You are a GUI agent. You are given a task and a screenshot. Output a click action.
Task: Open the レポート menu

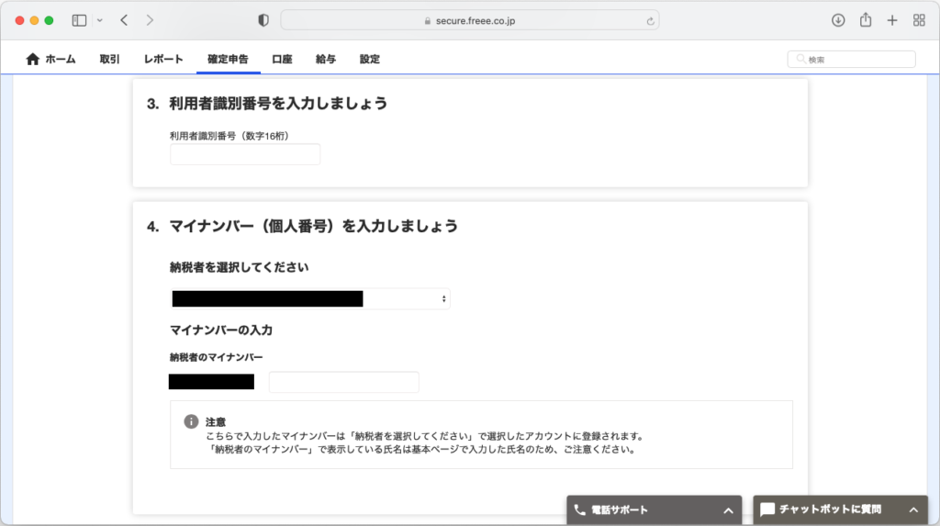[163, 59]
